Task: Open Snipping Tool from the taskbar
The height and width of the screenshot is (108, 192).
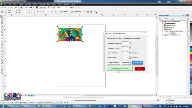Action: (x=80, y=106)
